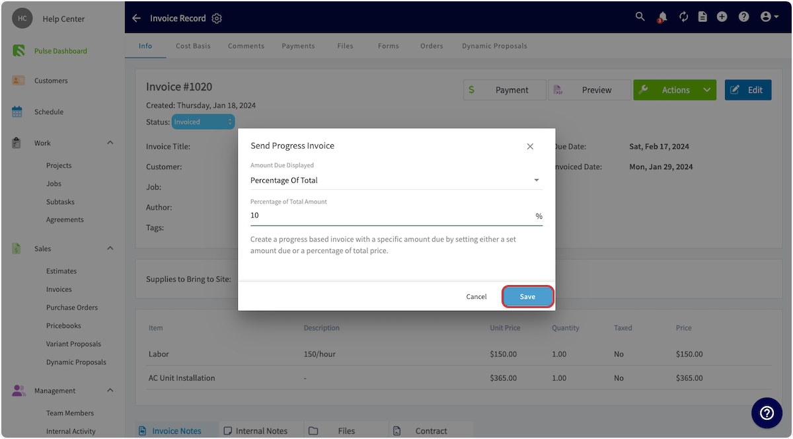Collapse the Work section chevron
793x439 pixels.
point(110,143)
